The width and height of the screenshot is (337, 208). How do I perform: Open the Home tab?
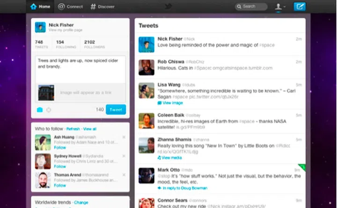pyautogui.click(x=40, y=7)
